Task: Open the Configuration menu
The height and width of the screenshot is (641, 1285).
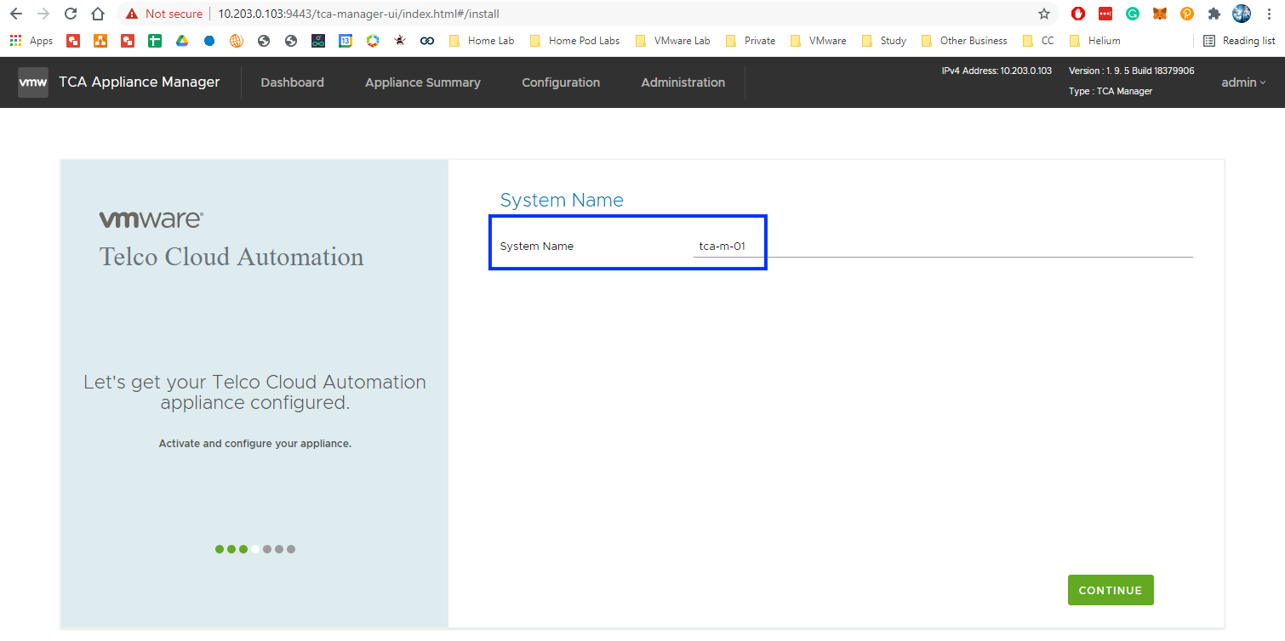Action: click(560, 82)
